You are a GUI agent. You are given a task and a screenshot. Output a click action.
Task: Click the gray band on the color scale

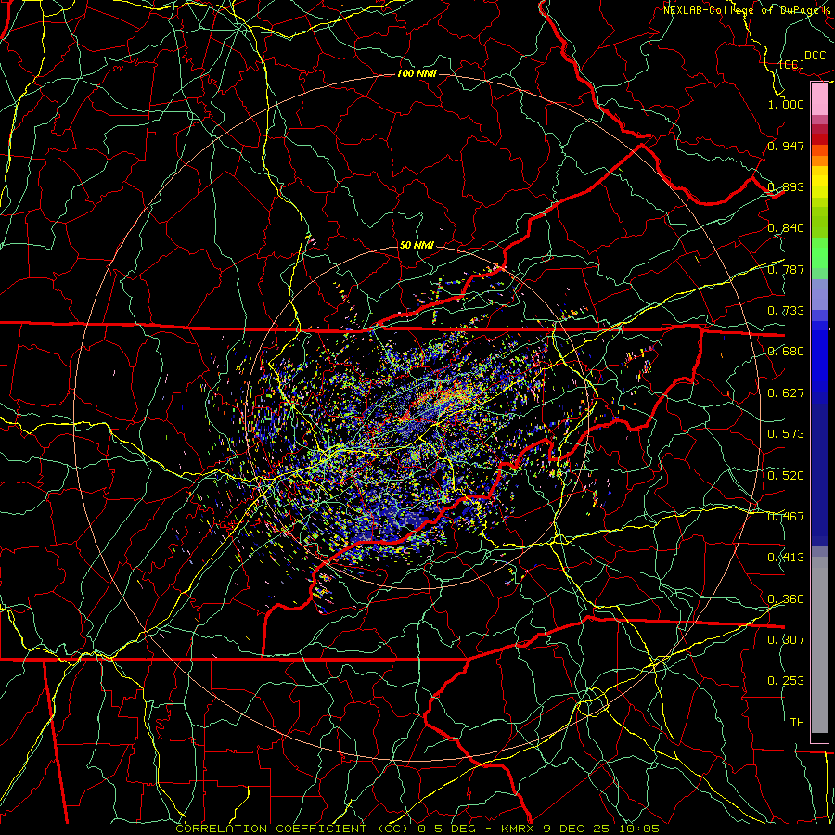pos(819,645)
